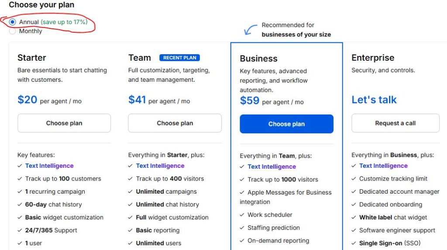Click checkmark next to Unlimited campaigns

[130, 191]
